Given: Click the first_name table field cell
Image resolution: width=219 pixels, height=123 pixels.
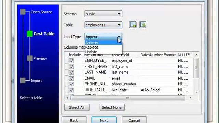Looking at the screenshot, I should click(x=120, y=67).
